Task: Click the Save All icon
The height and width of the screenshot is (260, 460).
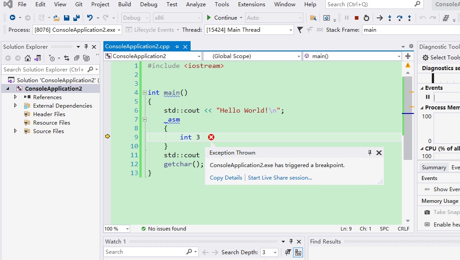Action: pos(77,18)
